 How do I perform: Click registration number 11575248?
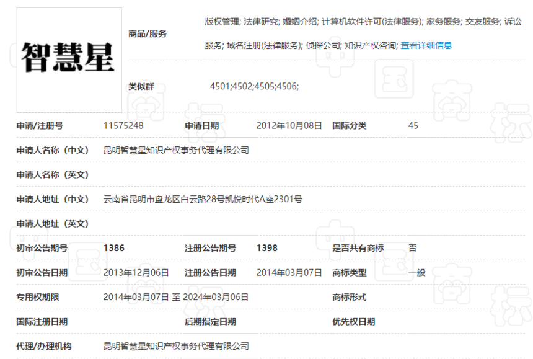pyautogui.click(x=123, y=126)
